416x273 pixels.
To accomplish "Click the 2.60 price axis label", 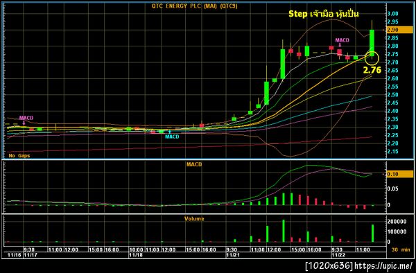I will pos(392,78).
